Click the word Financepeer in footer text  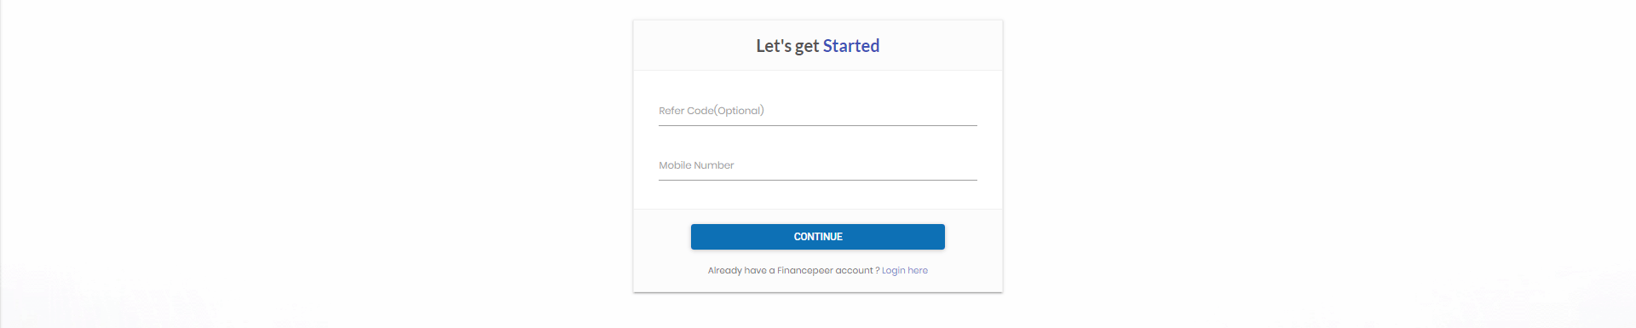[804, 270]
